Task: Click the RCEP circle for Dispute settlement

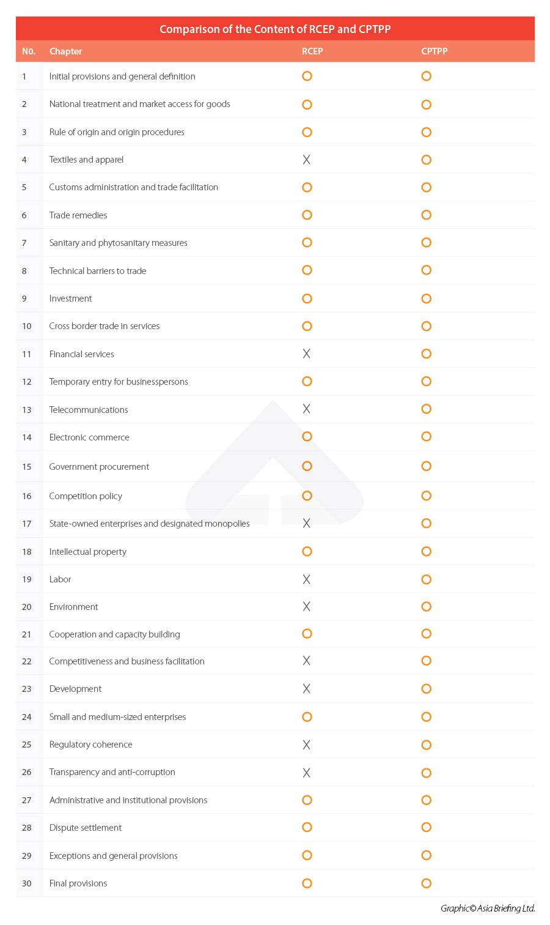Action: click(x=307, y=827)
